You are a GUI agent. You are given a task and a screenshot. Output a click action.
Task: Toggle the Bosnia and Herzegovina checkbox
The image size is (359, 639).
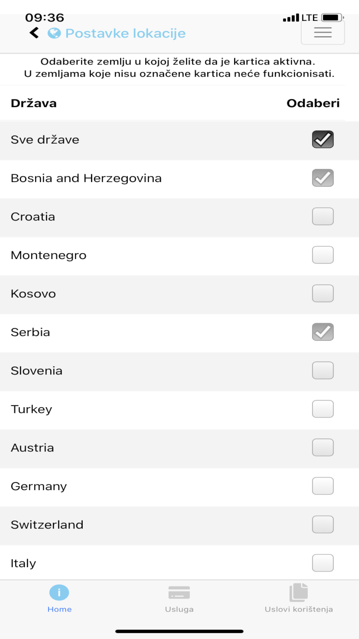[323, 178]
